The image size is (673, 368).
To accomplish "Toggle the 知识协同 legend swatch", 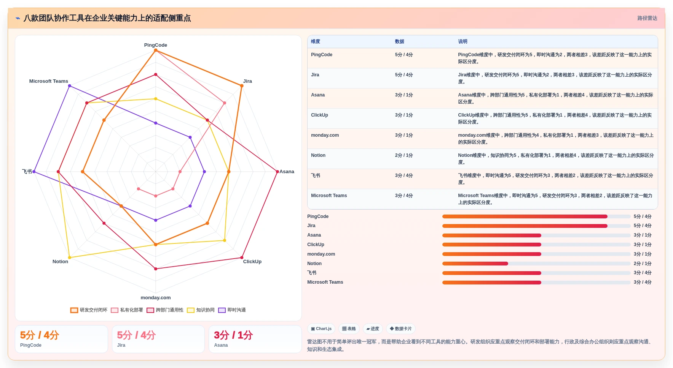I will [191, 310].
